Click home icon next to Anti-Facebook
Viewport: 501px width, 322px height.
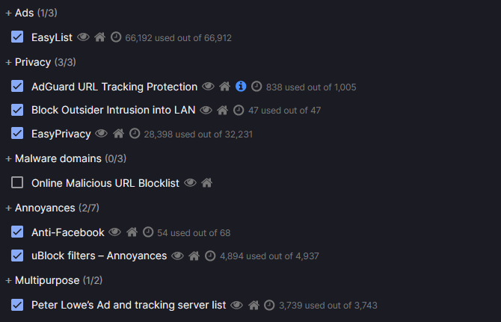tap(132, 232)
